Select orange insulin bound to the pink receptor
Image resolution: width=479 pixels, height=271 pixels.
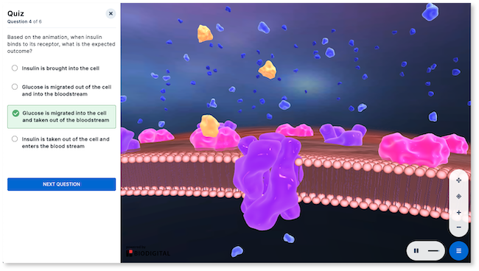click(209, 126)
